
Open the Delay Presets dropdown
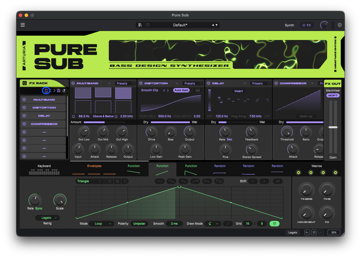pyautogui.click(x=258, y=83)
